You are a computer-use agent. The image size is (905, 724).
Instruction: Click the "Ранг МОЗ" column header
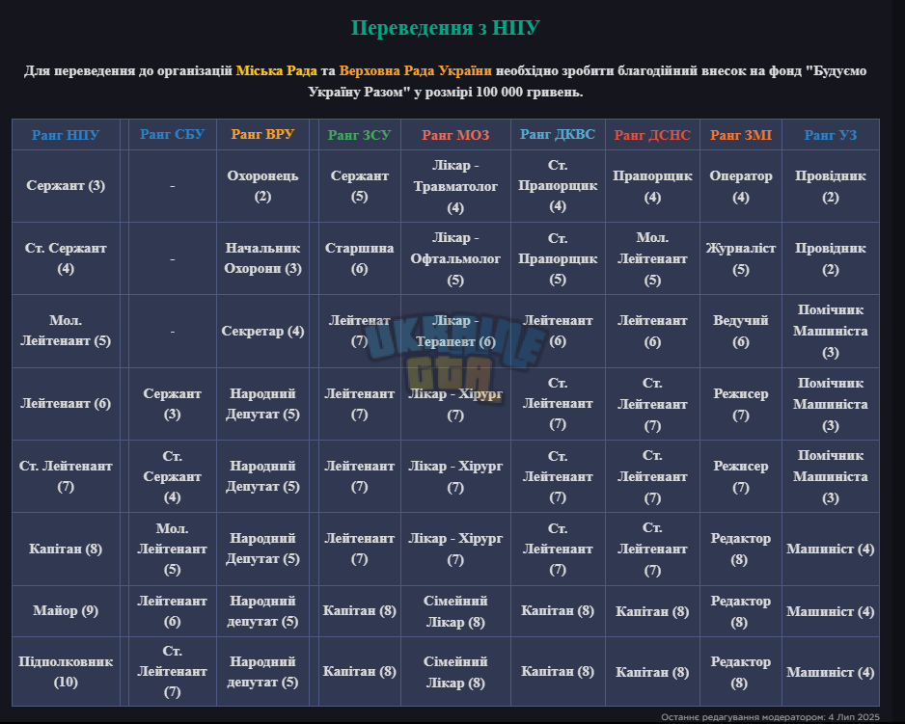coord(455,135)
